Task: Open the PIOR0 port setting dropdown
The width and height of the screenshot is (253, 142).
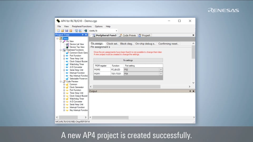Action: (x=161, y=69)
